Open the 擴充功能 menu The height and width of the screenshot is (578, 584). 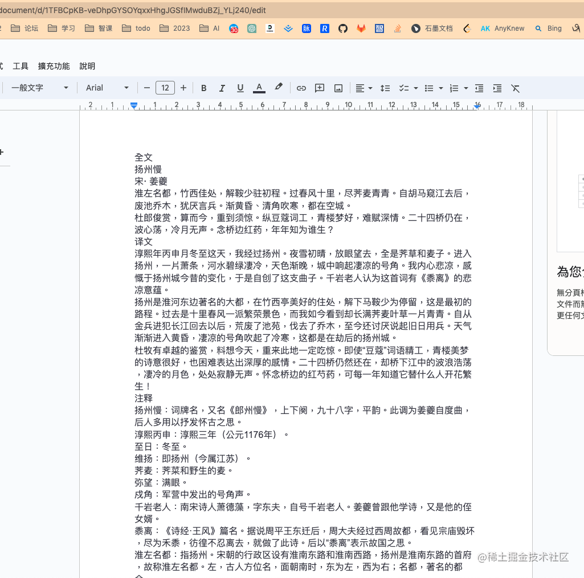(x=54, y=66)
